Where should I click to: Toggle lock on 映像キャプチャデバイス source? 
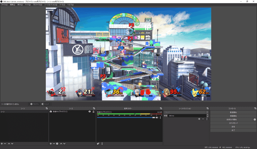pyautogui.click(x=93, y=112)
